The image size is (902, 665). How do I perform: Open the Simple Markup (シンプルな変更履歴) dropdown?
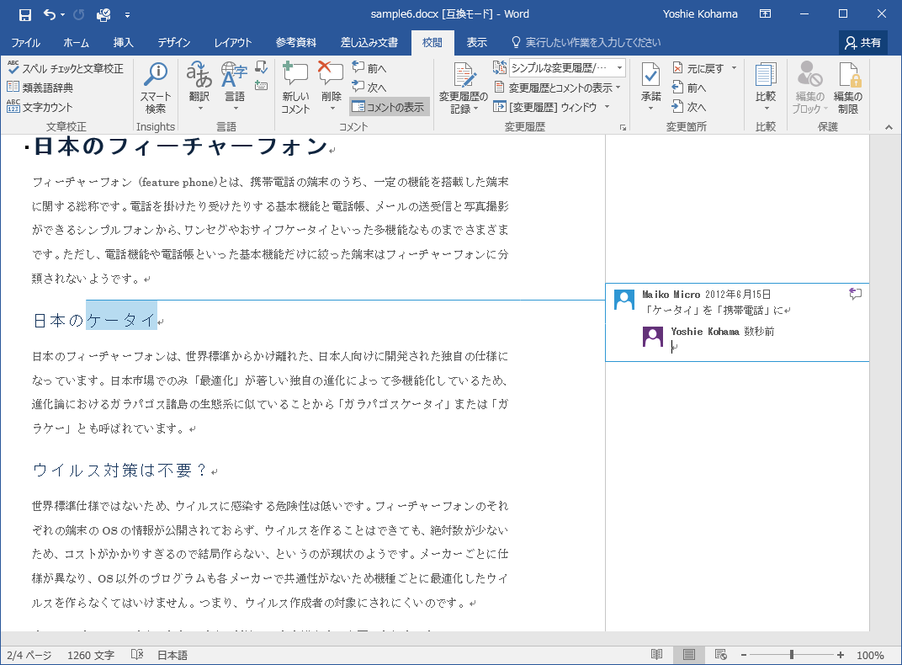click(x=620, y=68)
